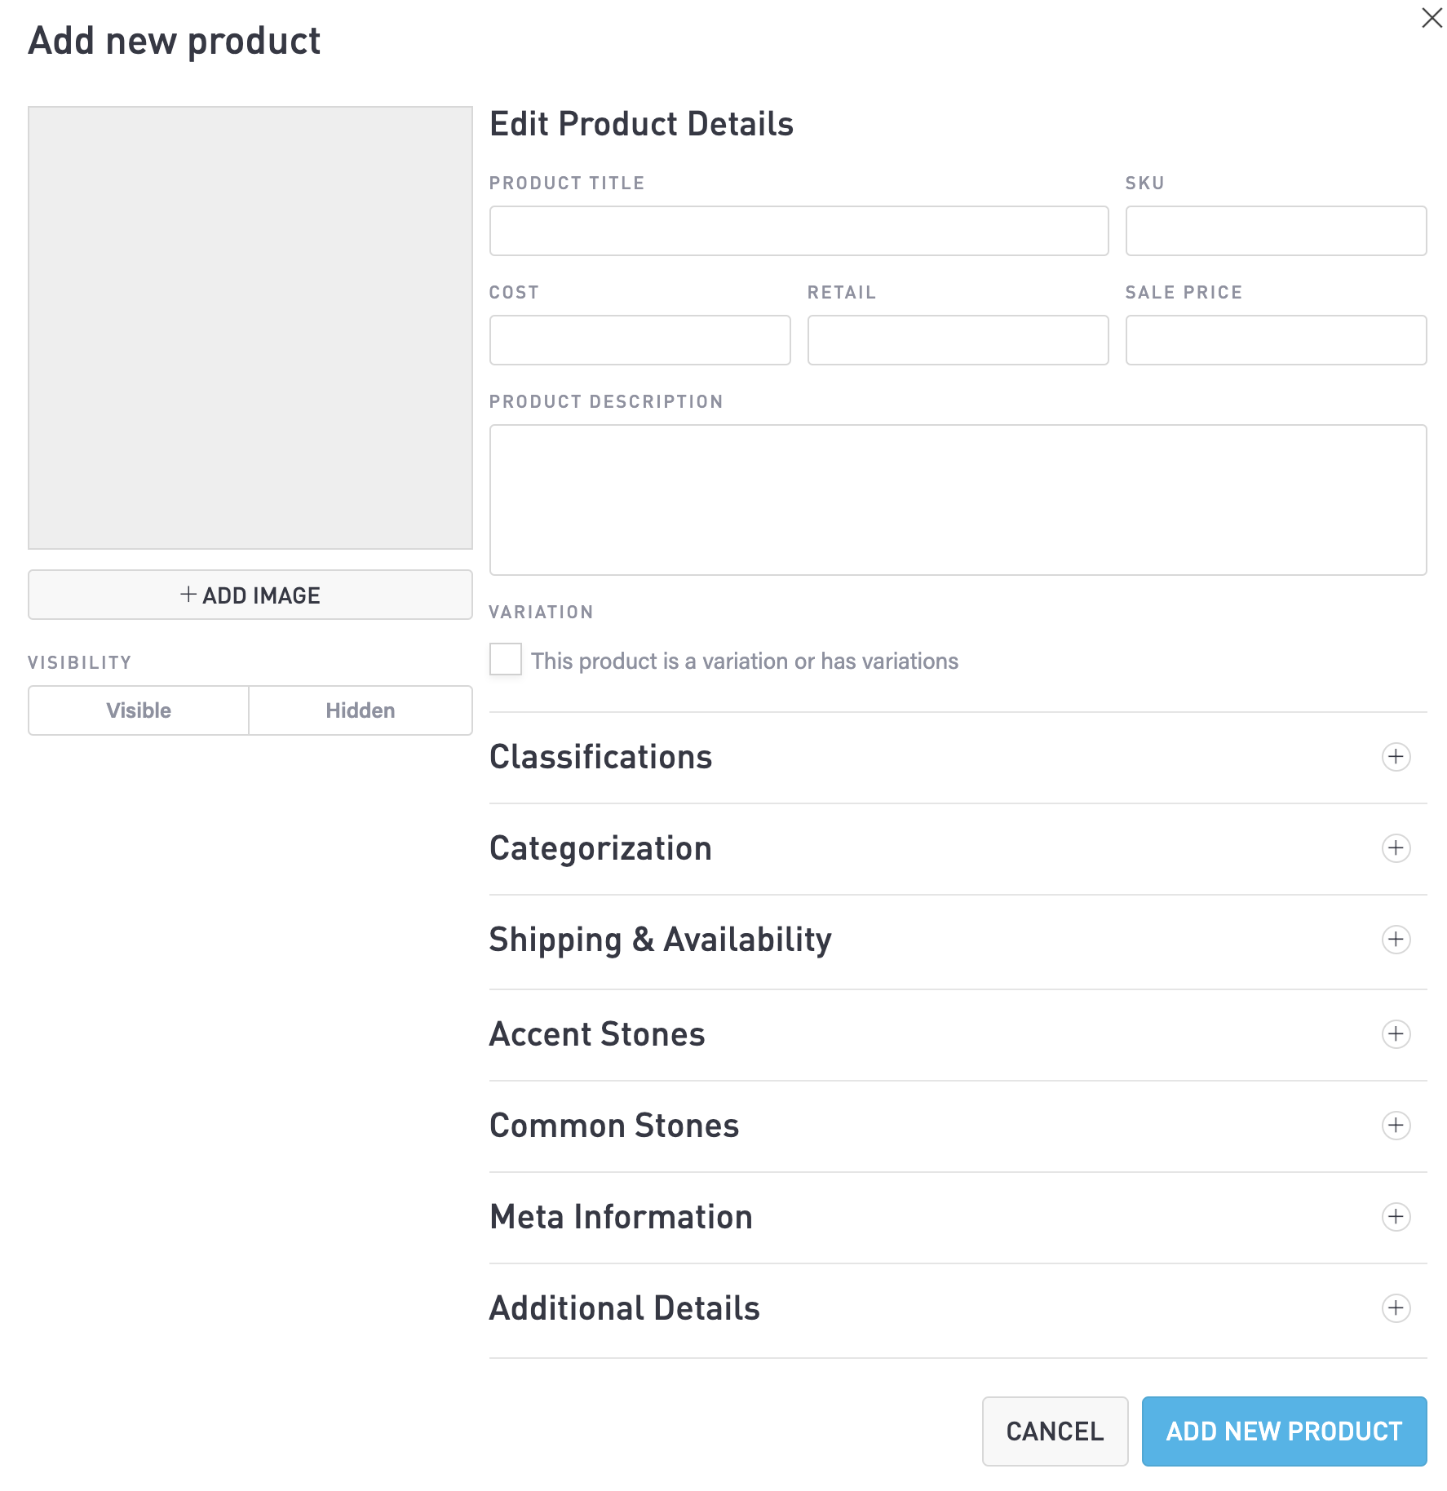Screen dimensions: 1447x1491
Task: Open Meta Information plus icon
Action: point(1396,1217)
